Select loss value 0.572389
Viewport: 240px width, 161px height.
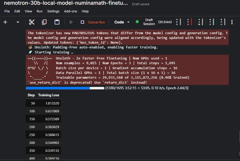[52, 119]
